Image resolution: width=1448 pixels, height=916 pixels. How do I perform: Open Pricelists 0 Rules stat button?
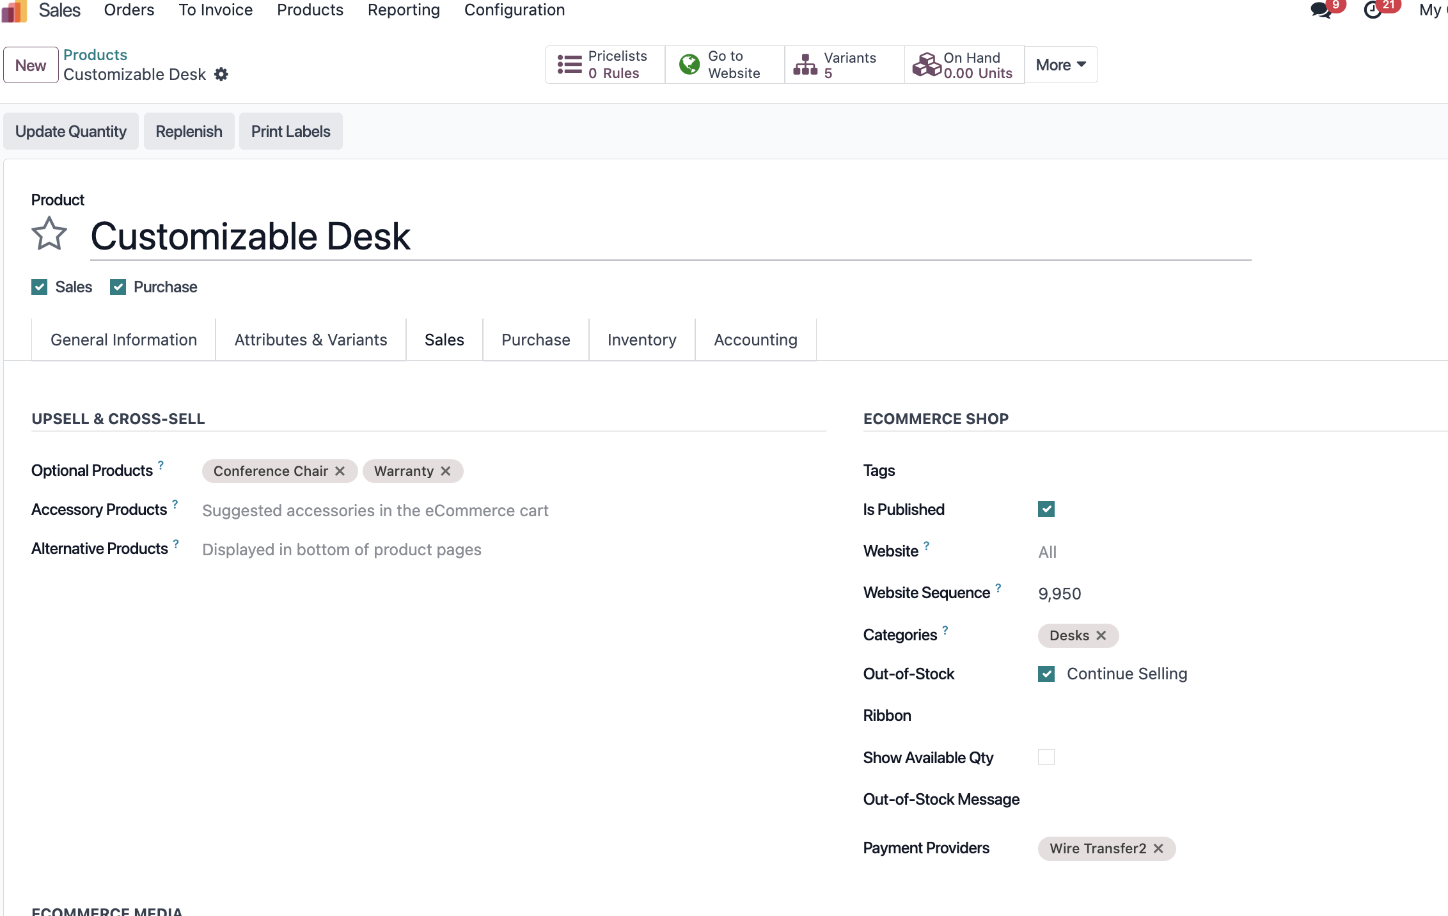604,65
